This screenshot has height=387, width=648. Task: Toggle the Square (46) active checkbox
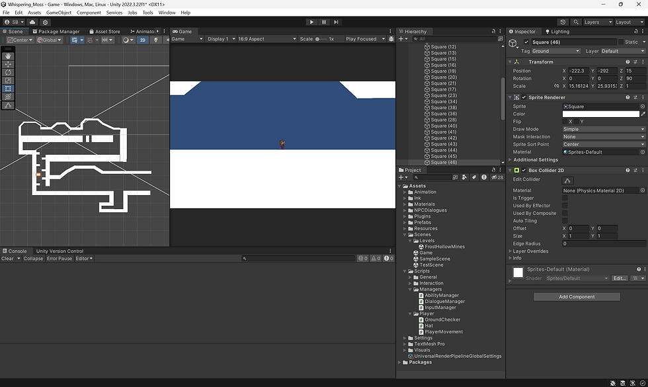click(x=526, y=42)
